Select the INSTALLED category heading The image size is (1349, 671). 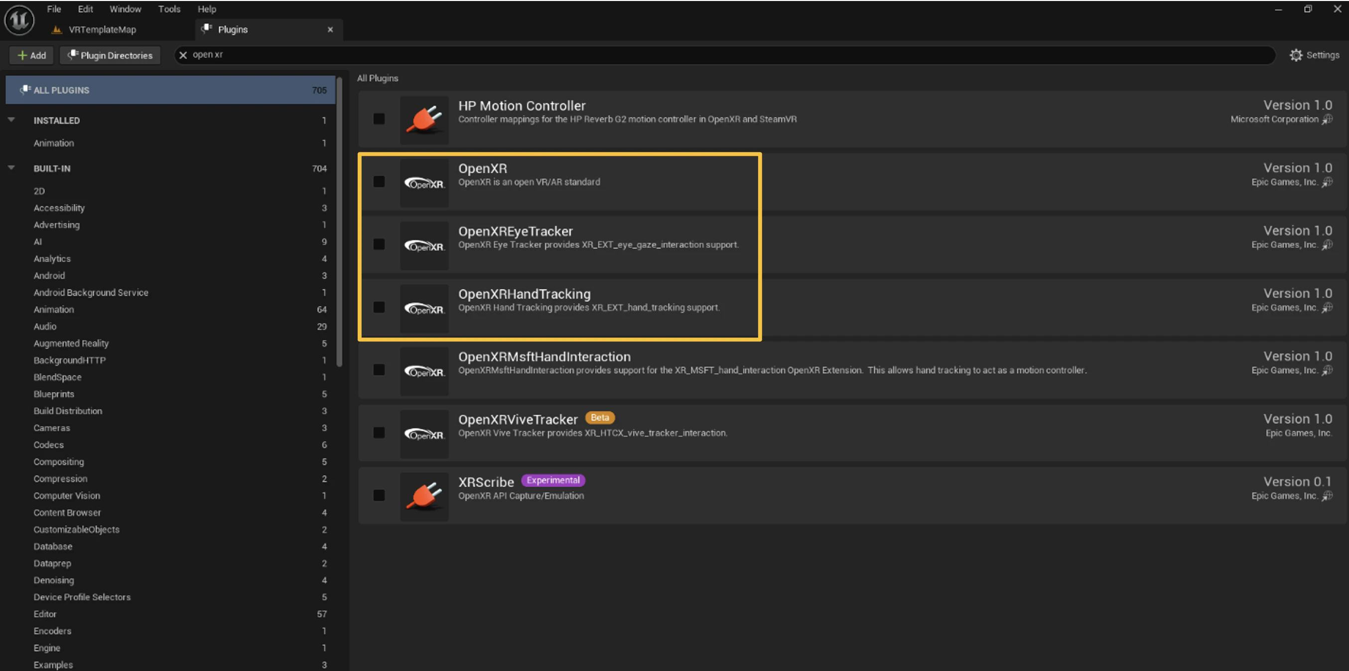57,120
